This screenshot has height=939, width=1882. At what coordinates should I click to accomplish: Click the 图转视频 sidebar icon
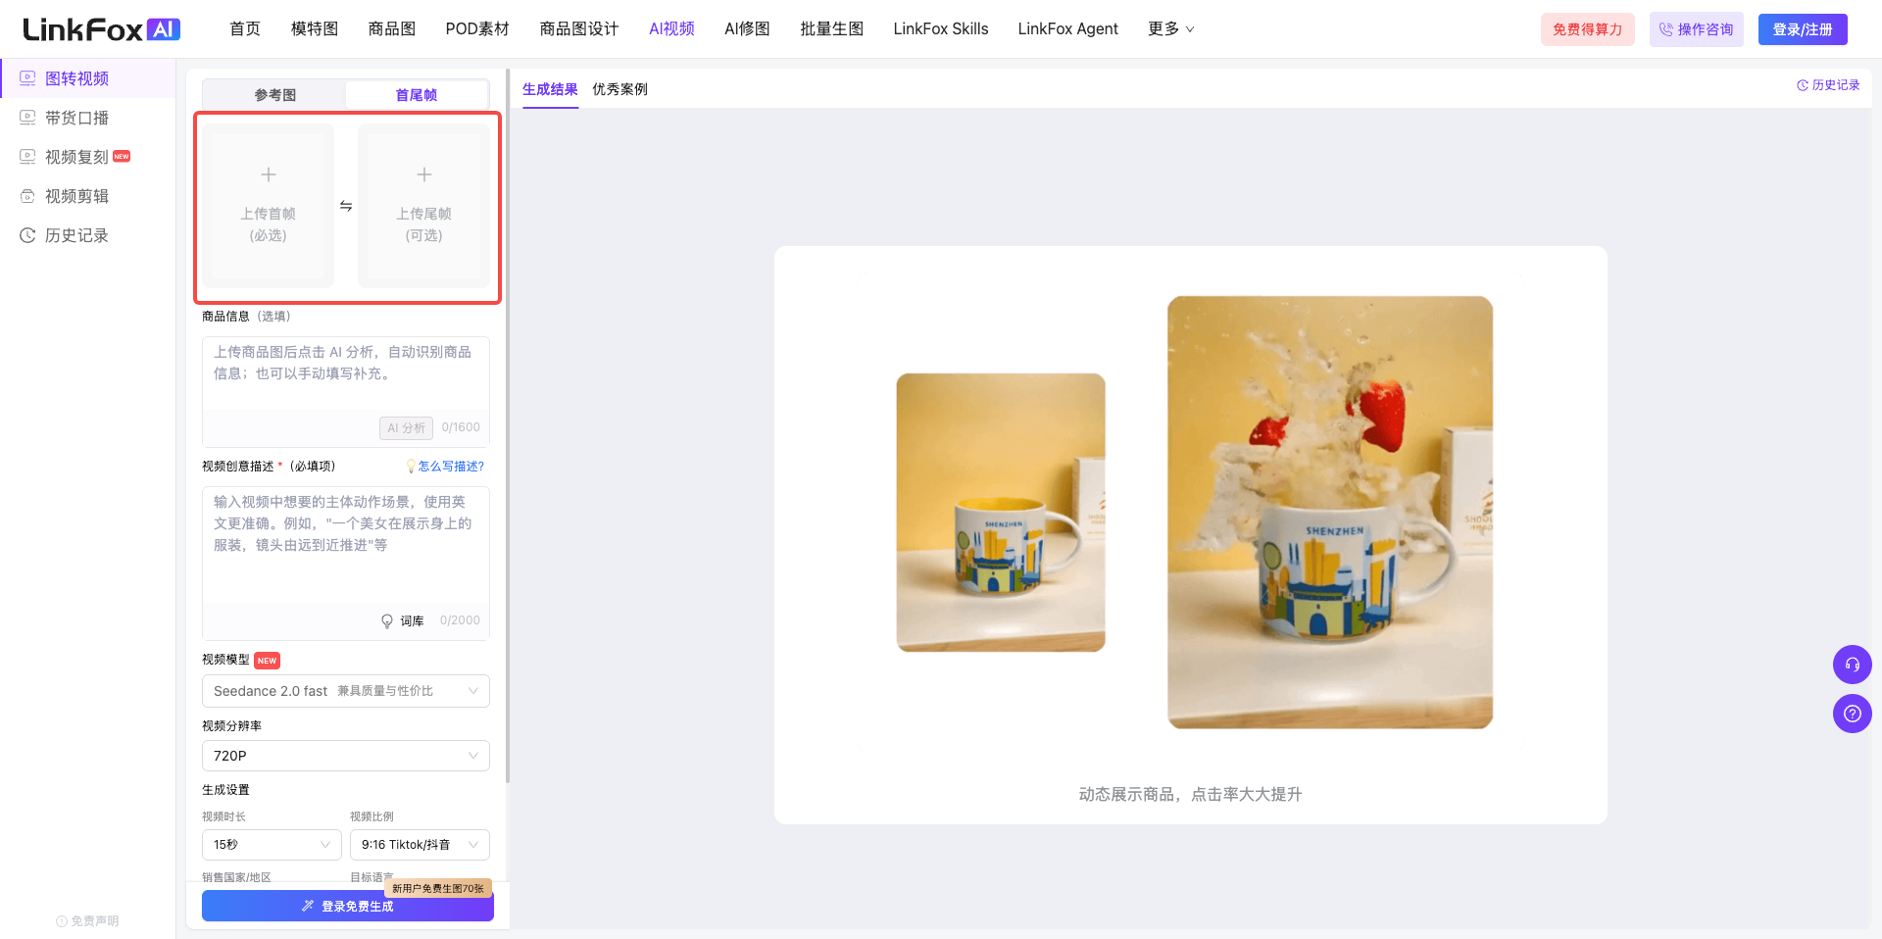tap(27, 78)
